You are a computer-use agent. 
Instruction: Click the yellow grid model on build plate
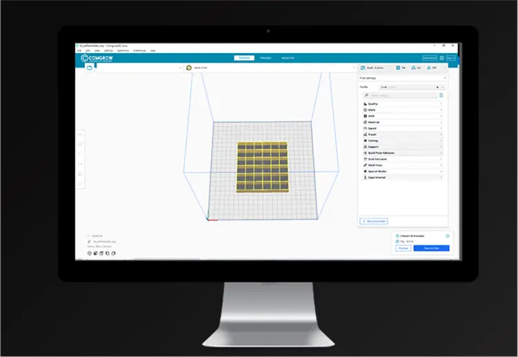[x=263, y=166]
